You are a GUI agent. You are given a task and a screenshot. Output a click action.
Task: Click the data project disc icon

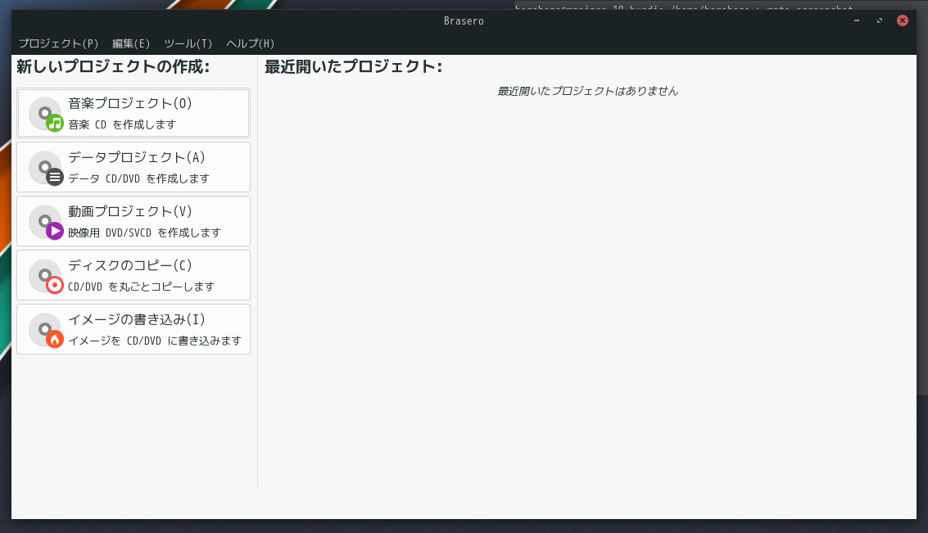(46, 167)
